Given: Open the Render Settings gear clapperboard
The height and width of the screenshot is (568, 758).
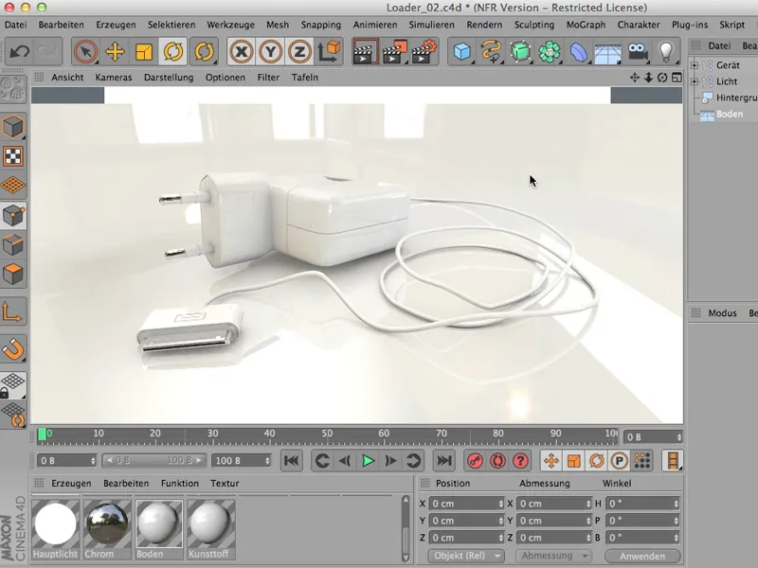Looking at the screenshot, I should click(424, 51).
